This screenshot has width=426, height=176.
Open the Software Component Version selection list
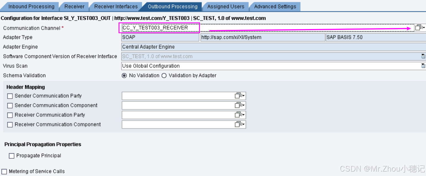tap(423, 56)
